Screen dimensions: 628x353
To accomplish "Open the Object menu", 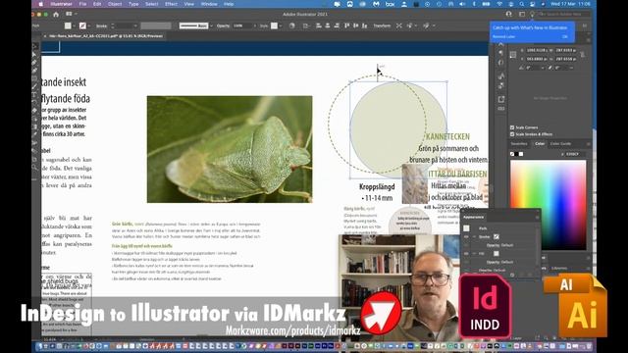I will click(x=115, y=4).
